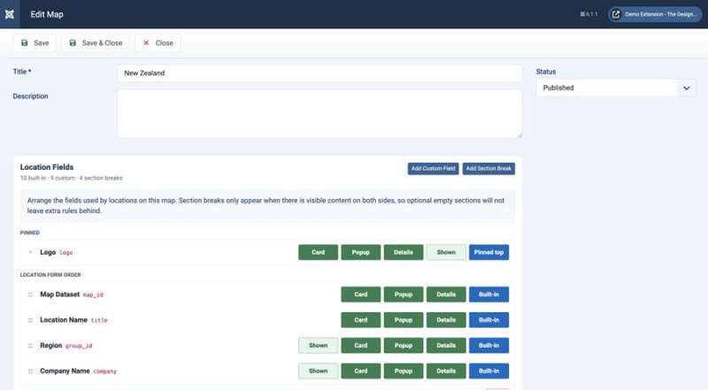Expand the Status chevron arrow

tap(687, 88)
